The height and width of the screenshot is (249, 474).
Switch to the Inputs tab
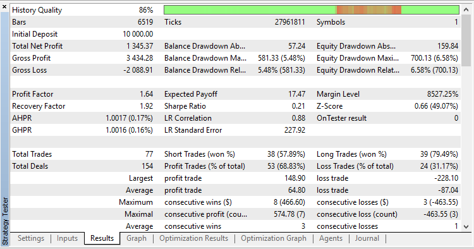[67, 238]
